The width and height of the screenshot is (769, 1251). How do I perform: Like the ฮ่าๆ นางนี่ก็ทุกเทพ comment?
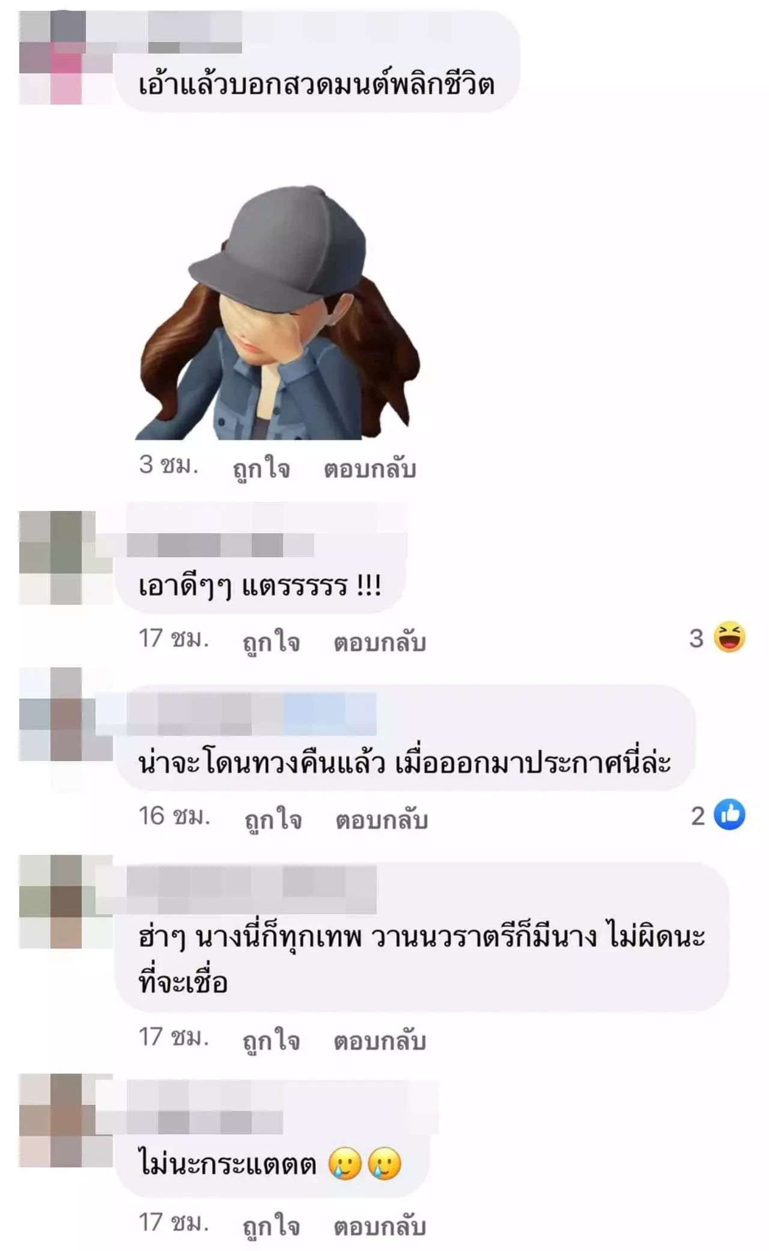coord(271,1040)
